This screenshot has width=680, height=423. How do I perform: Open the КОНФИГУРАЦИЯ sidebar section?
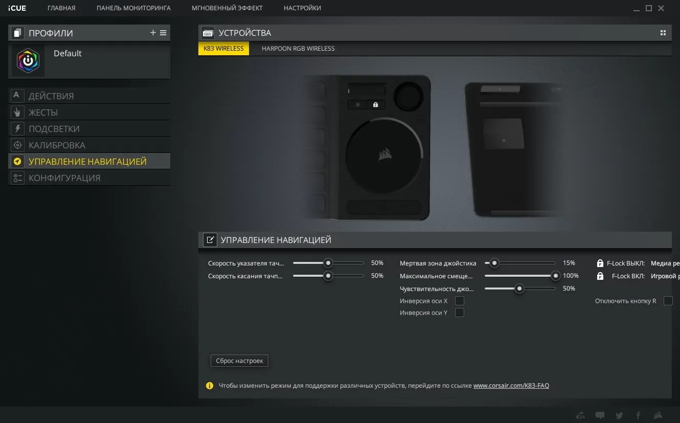[x=89, y=177]
